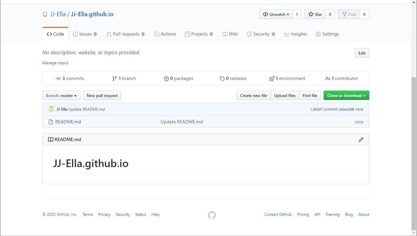The image size is (417, 236).
Task: Click JJ-Ella author name in commit row
Action: click(x=62, y=109)
